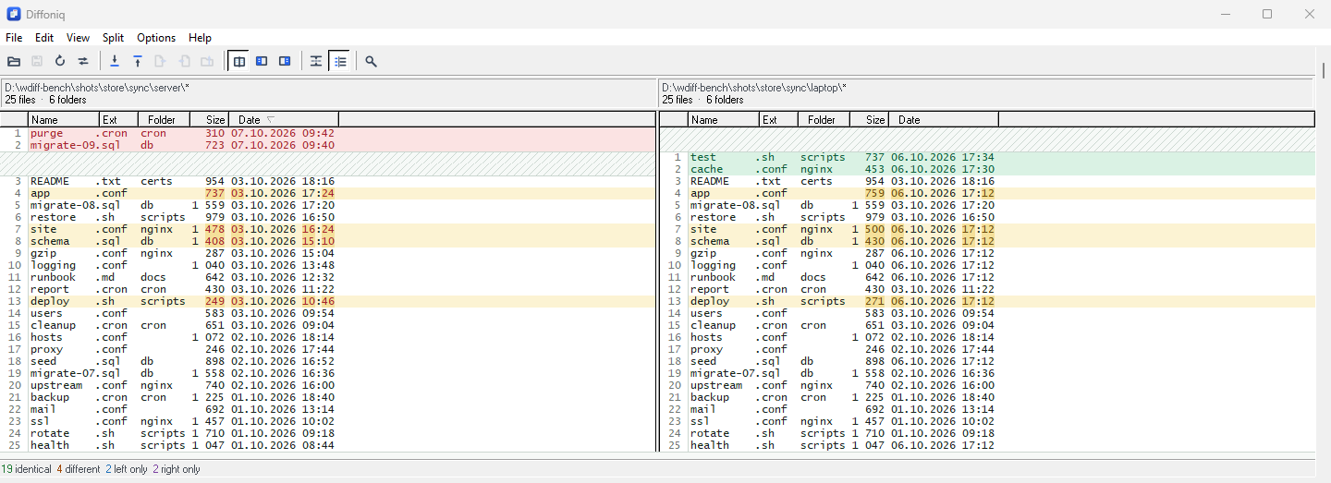Select schema .sql row in right pane
Image resolution: width=1331 pixels, height=483 pixels.
(987, 241)
